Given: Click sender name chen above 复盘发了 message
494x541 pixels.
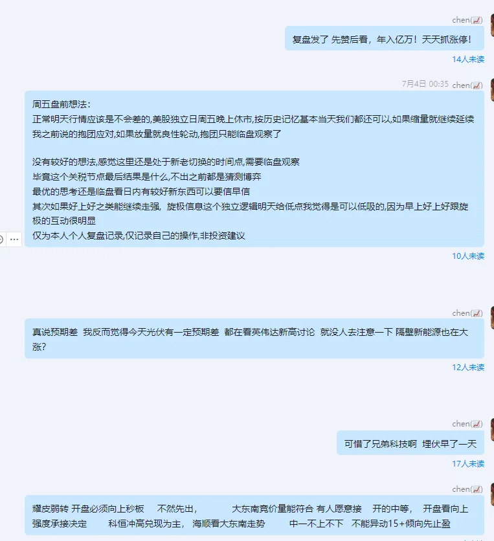Looking at the screenshot, I should 461,20.
